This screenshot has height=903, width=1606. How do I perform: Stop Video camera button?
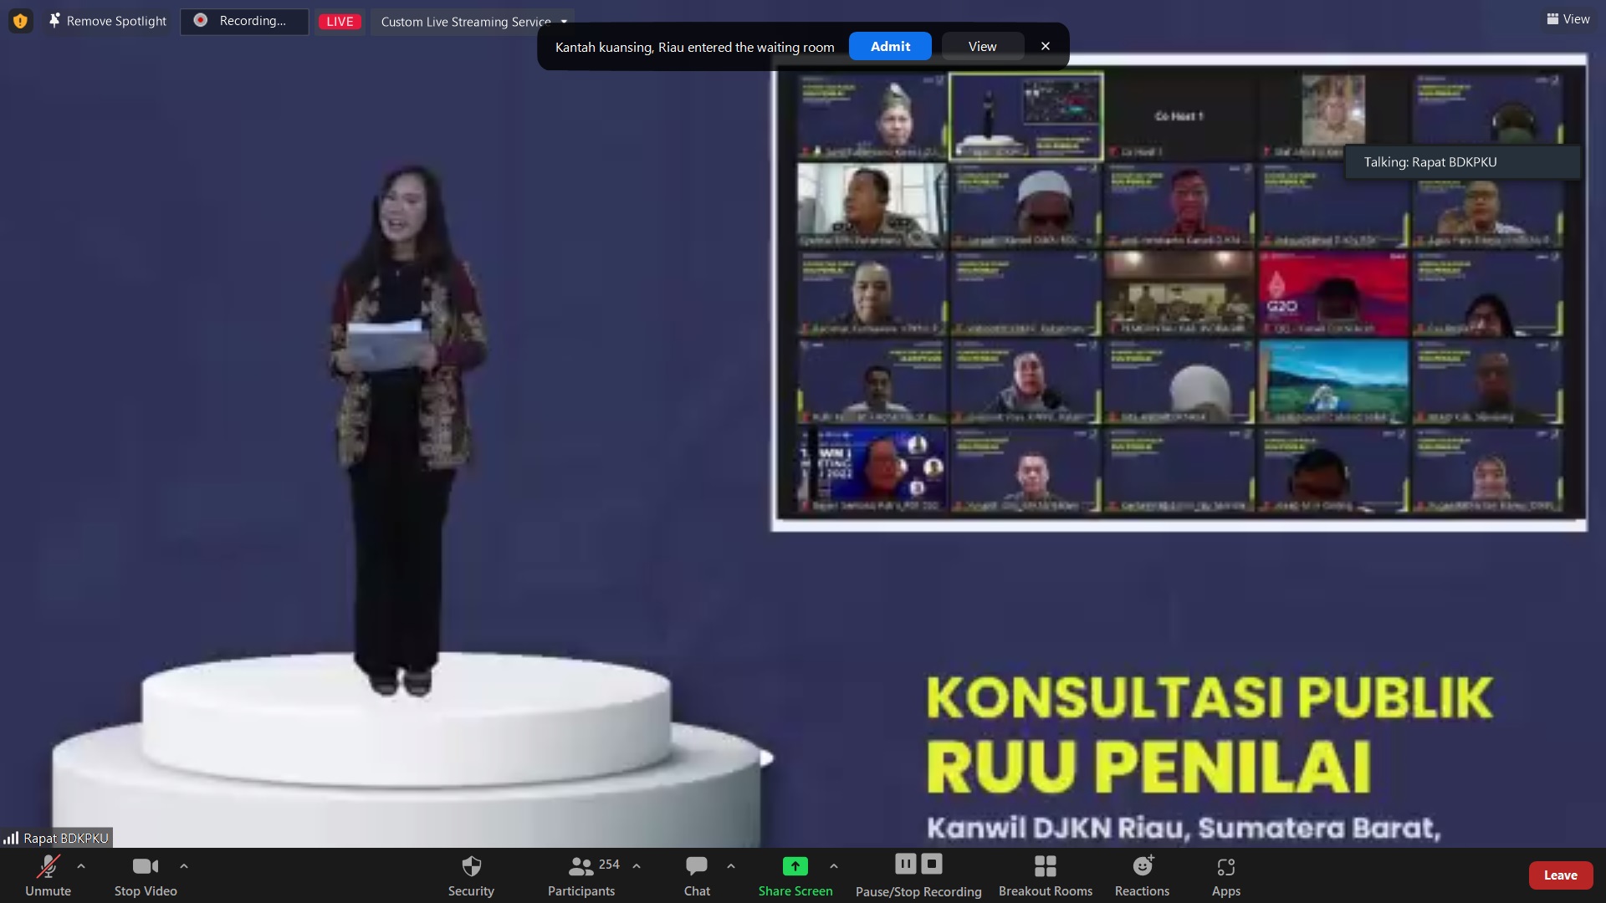146,875
